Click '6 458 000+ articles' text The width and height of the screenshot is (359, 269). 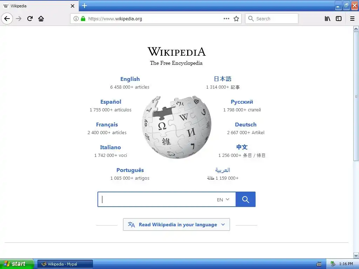[130, 87]
